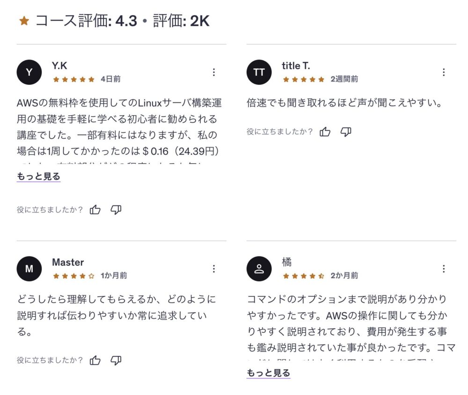The image size is (468, 395).
Task: Dislike title T.'s review with thumbs down
Action: pyautogui.click(x=346, y=132)
